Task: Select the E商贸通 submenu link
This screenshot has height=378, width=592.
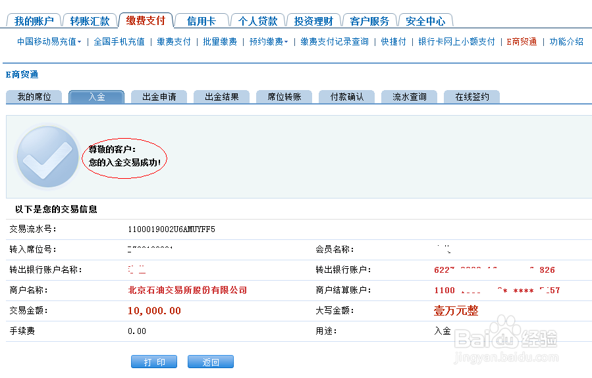Action: point(522,41)
